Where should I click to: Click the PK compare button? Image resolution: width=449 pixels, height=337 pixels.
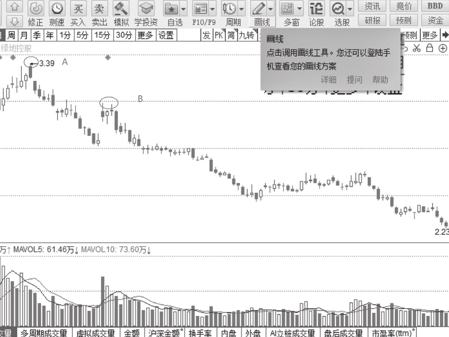219,36
